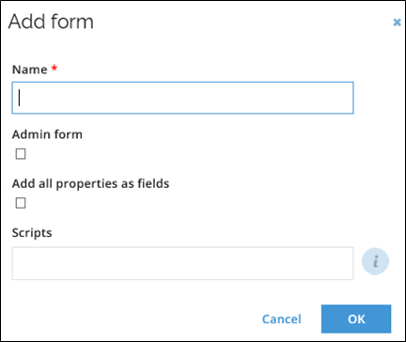Show help via the round i icon
Image resolution: width=406 pixels, height=342 pixels.
point(375,261)
